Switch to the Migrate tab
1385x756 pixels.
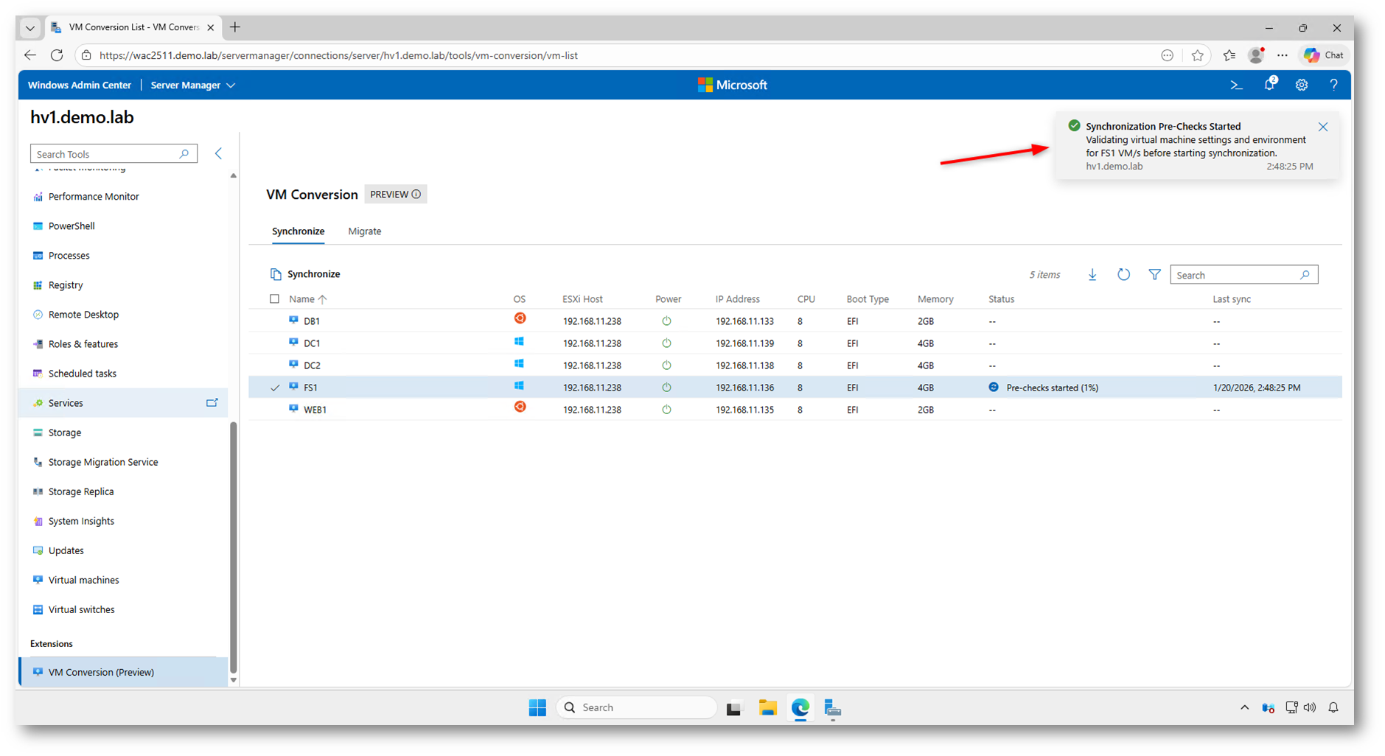(364, 231)
